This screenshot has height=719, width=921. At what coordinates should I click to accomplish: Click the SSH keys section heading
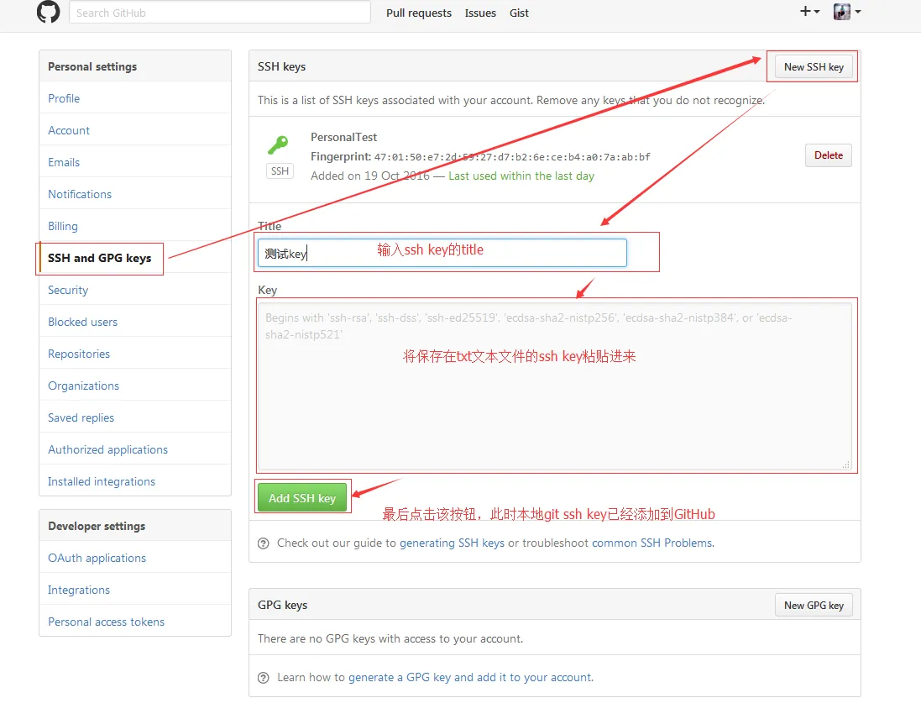(x=281, y=66)
